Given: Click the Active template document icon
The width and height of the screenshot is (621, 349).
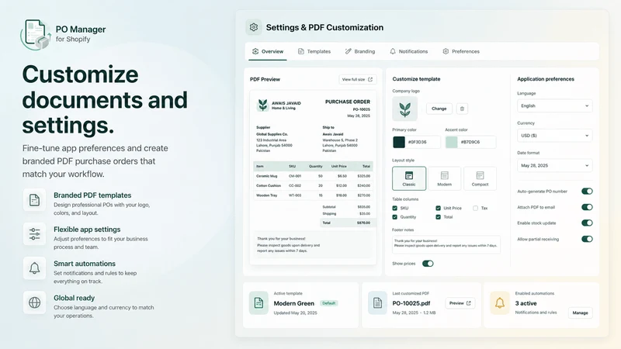Looking at the screenshot, I should pos(258,303).
